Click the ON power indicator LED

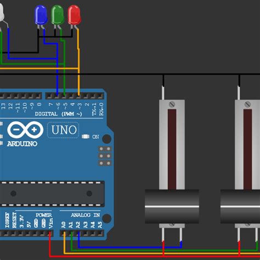[86, 137]
